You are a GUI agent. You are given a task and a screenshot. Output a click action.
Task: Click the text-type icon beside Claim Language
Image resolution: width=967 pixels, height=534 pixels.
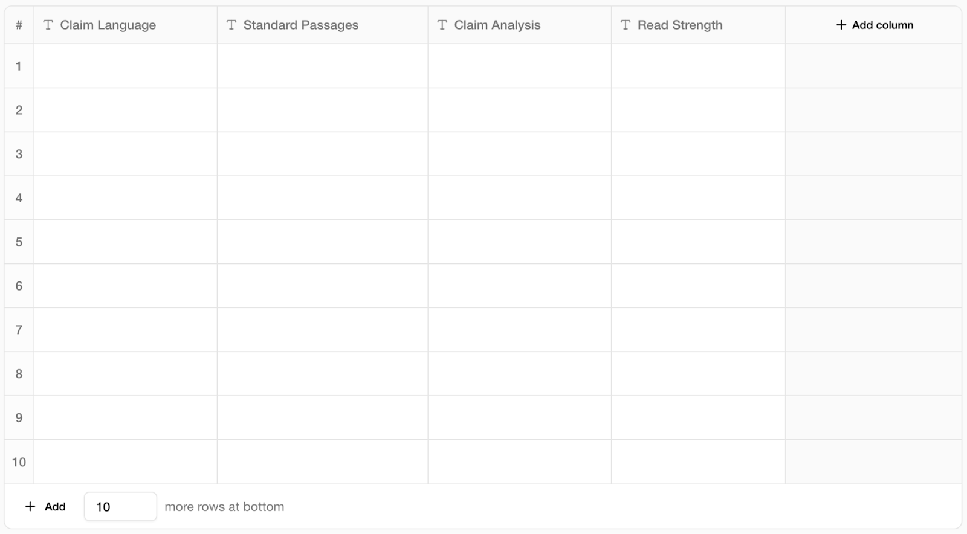pyautogui.click(x=48, y=25)
